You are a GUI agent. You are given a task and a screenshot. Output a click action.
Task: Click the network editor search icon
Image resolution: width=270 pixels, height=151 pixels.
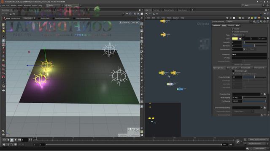click(x=265, y=18)
